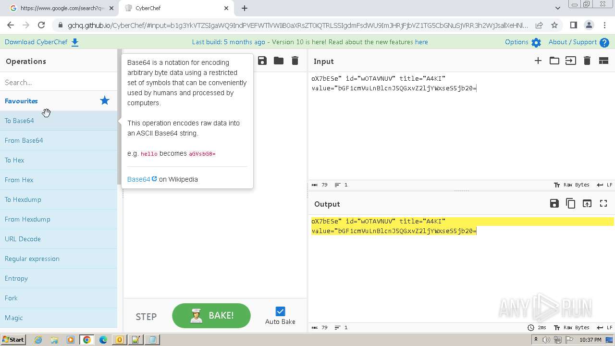This screenshot has width=615, height=346.
Task: Click the browser address bar
Action: (x=298, y=25)
